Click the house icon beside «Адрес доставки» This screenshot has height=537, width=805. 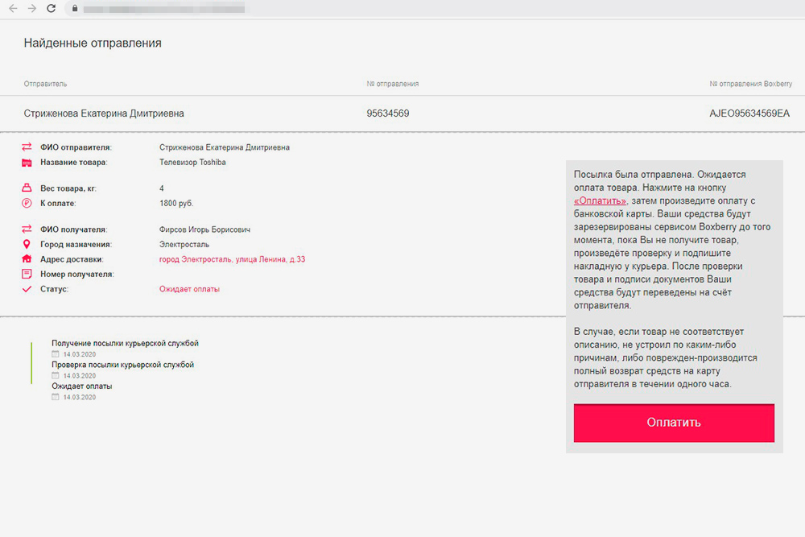pyautogui.click(x=27, y=259)
